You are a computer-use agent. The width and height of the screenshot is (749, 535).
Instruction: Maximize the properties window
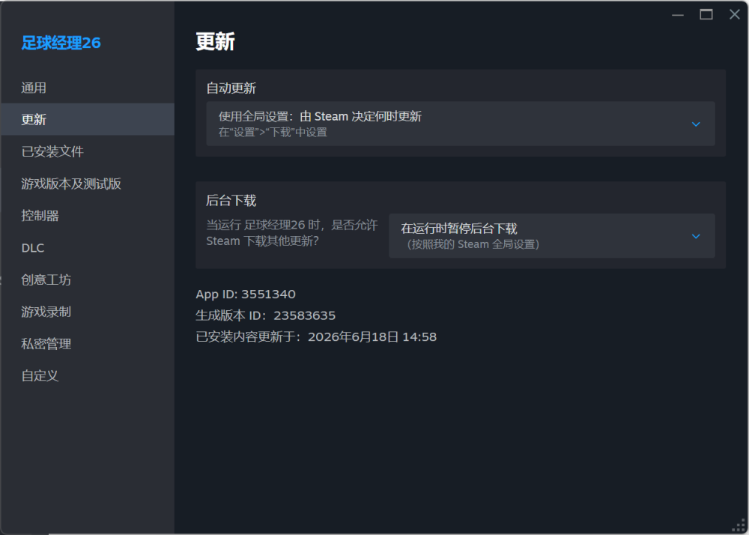(x=706, y=15)
